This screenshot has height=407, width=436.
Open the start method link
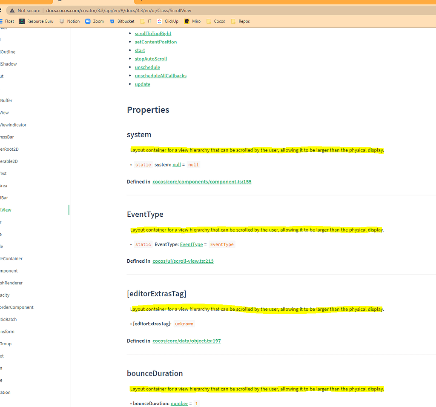point(140,50)
